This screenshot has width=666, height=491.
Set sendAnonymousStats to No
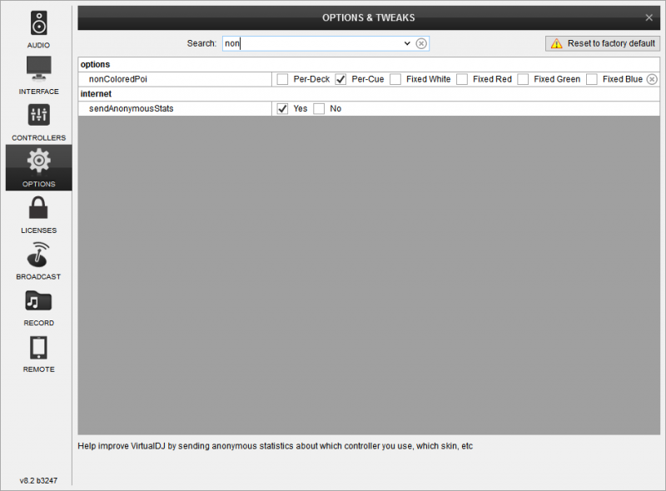(319, 108)
